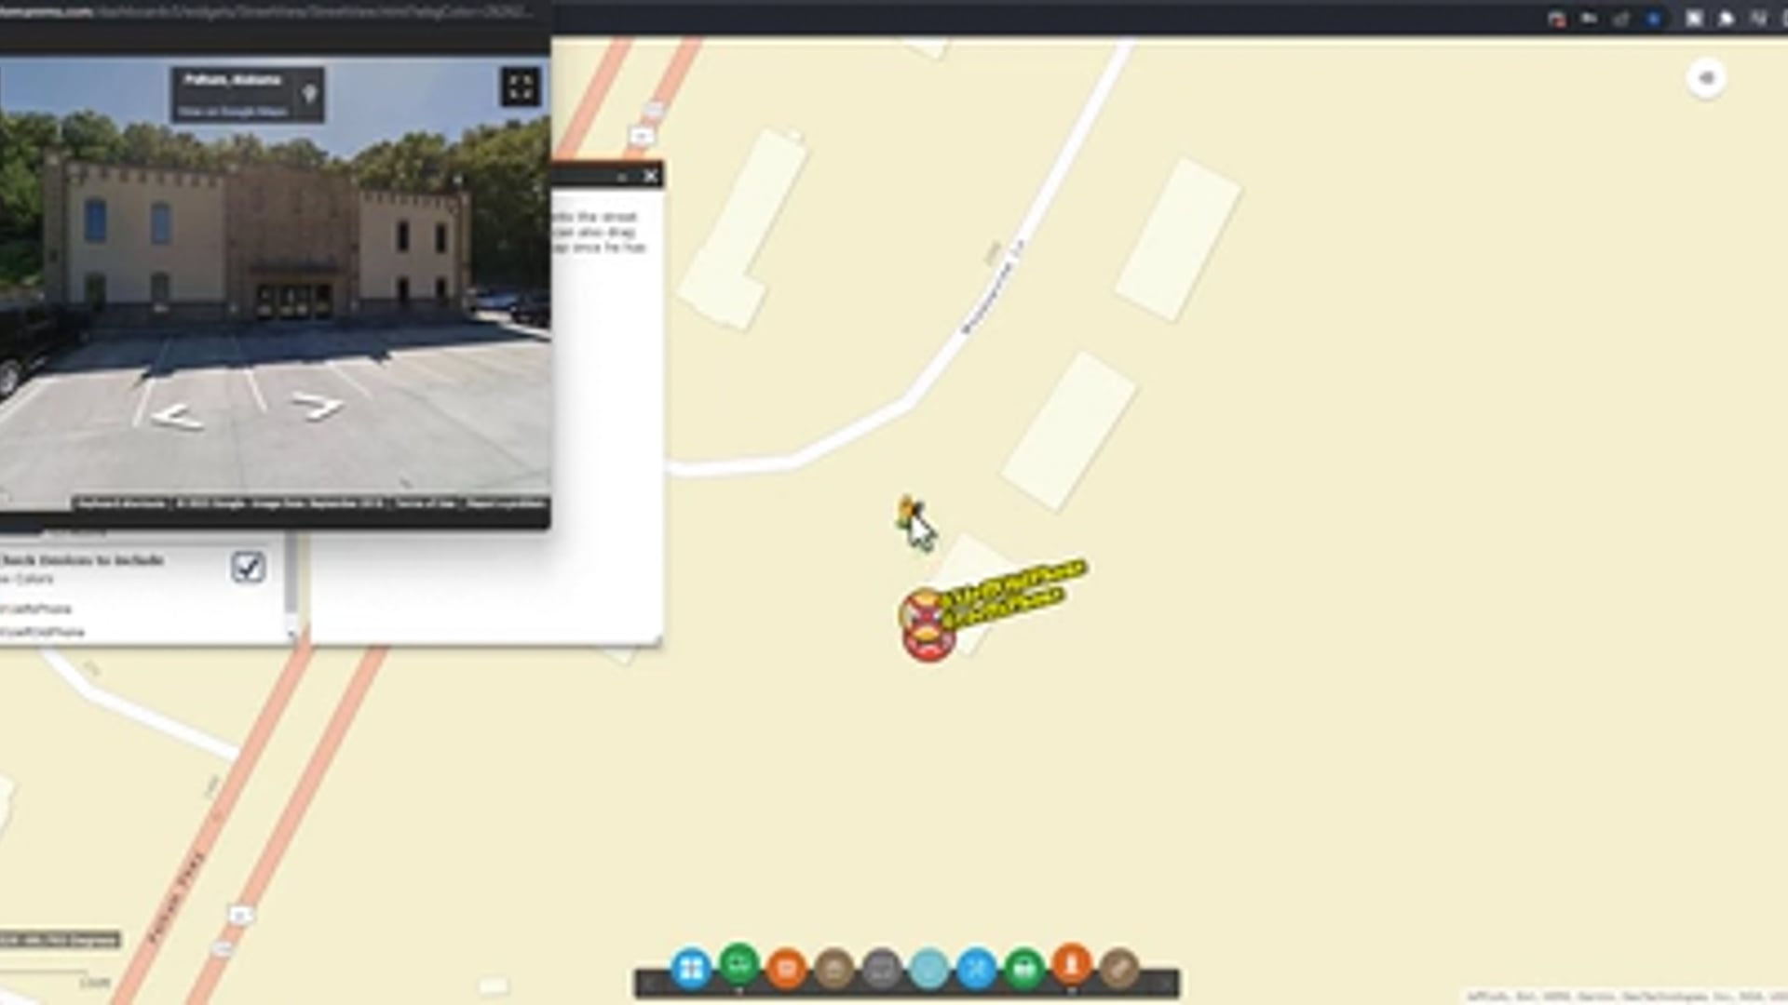This screenshot has width=1788, height=1005.
Task: Expand Street View to fullscreen
Action: coord(520,87)
